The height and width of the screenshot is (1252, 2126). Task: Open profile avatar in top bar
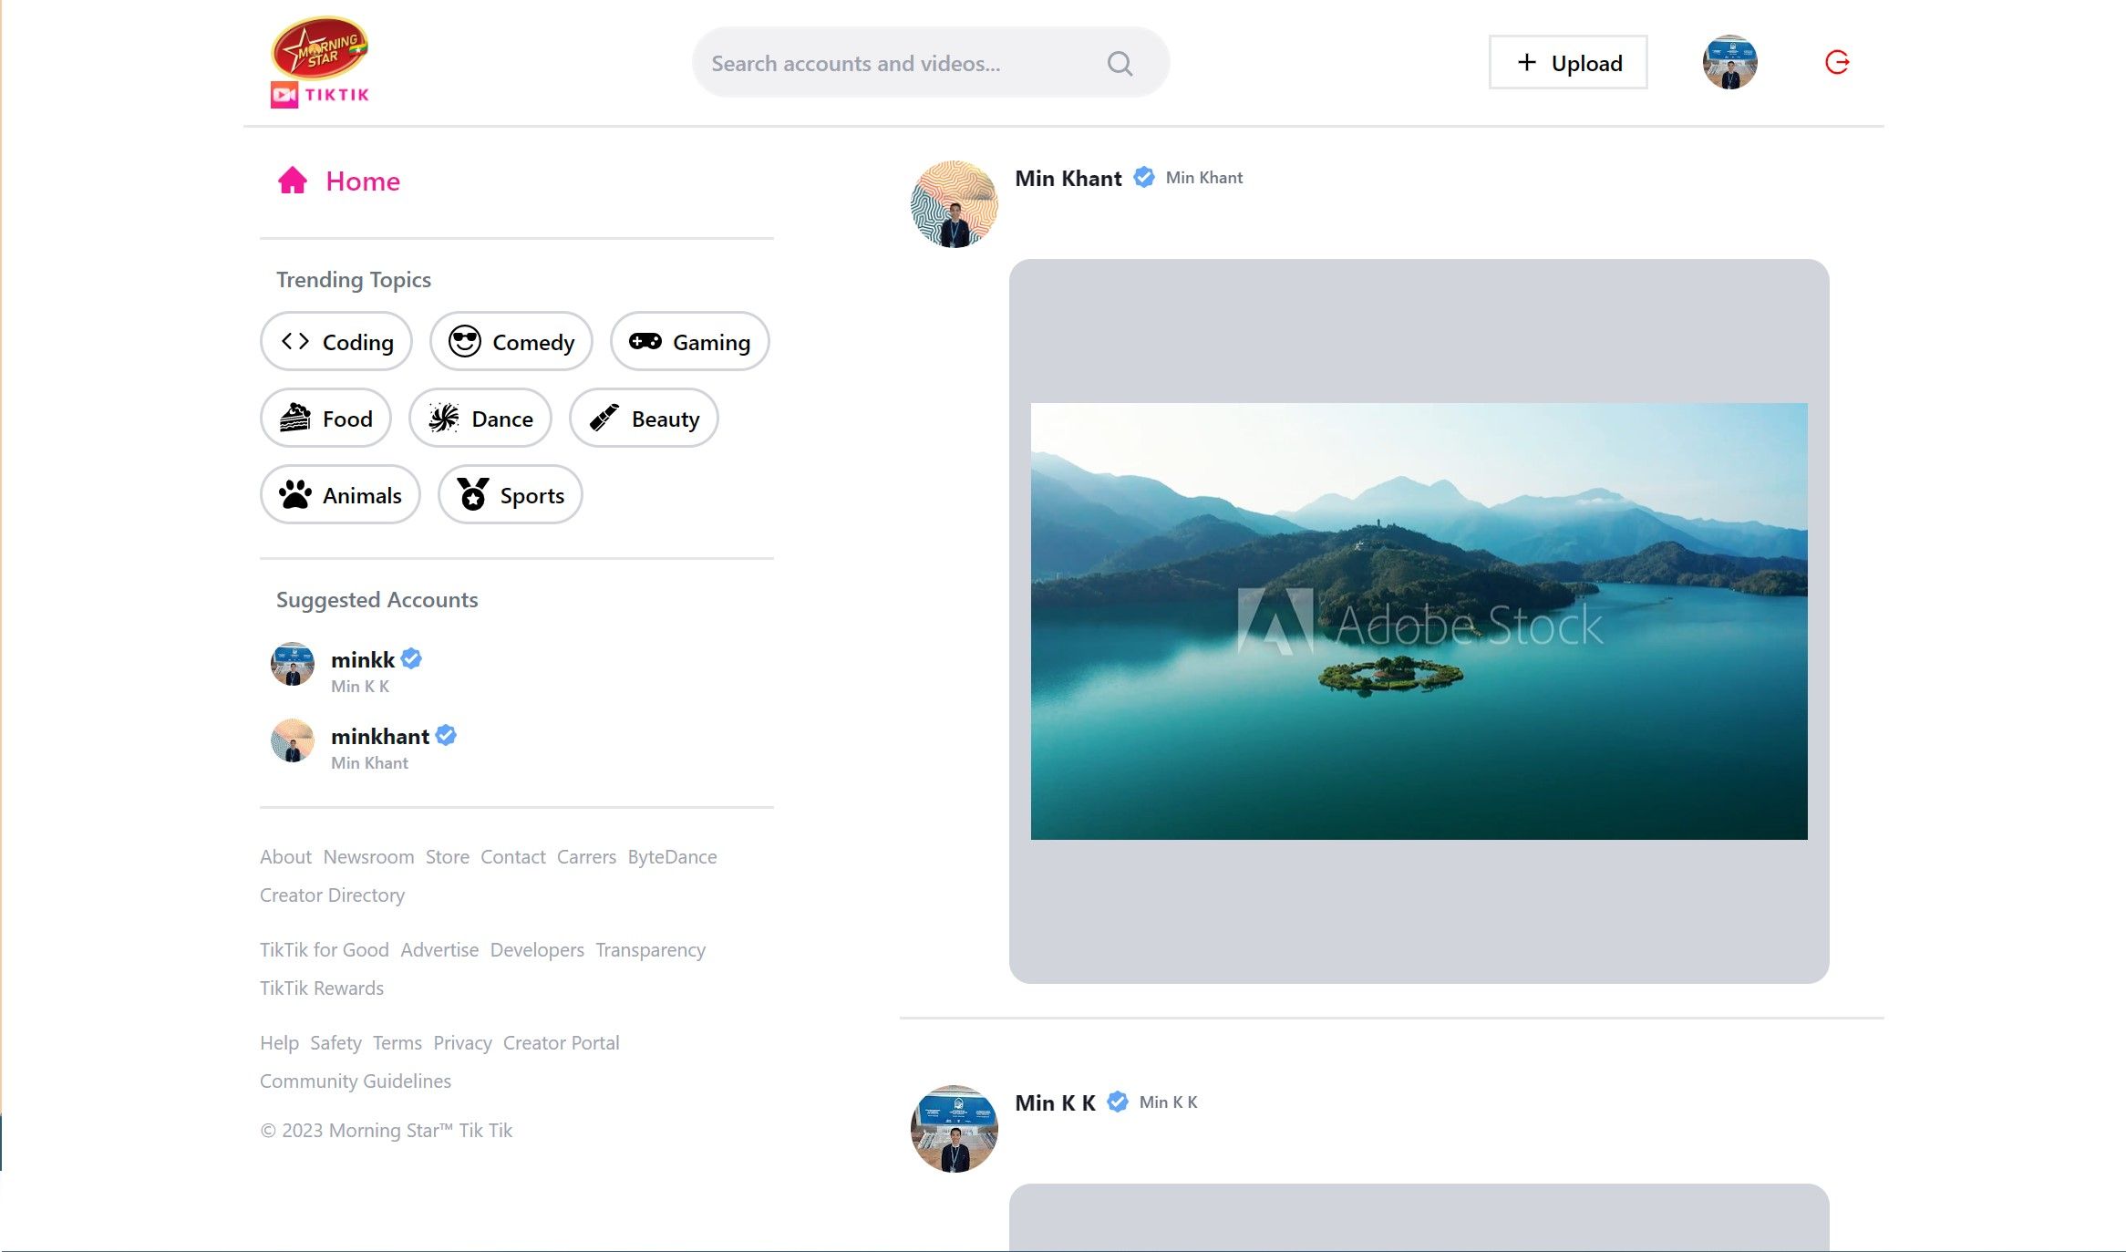point(1729,62)
